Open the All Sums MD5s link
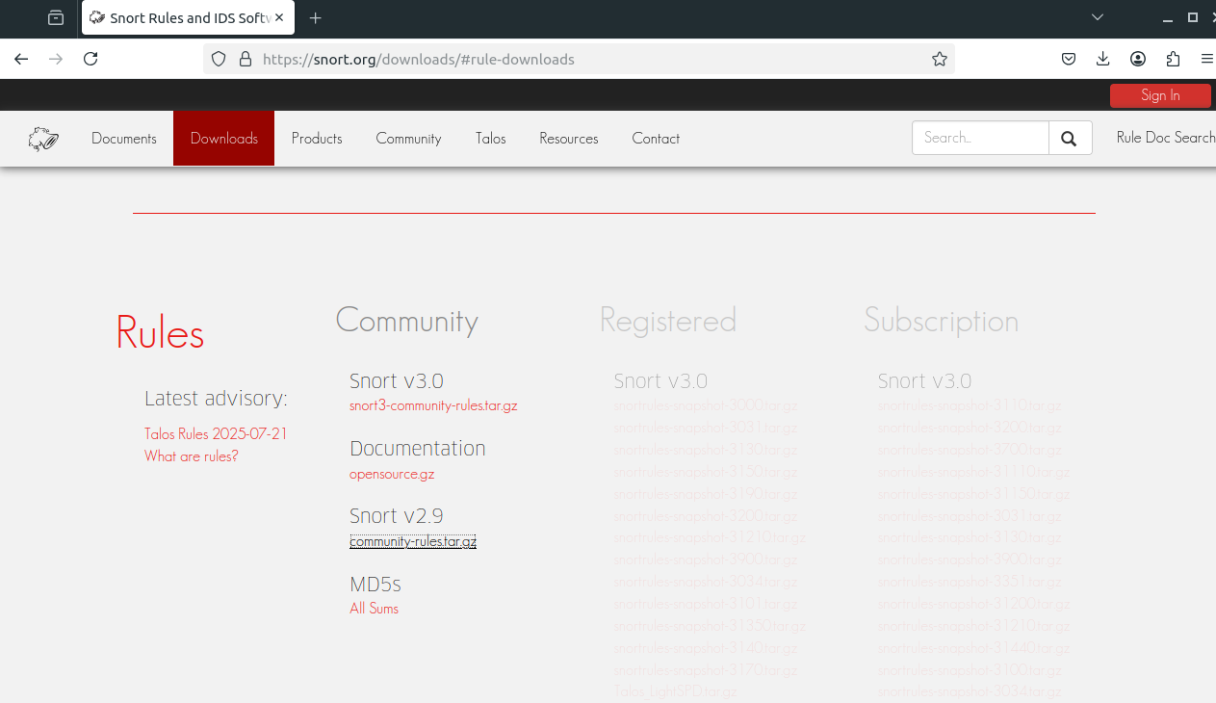1216x703 pixels. click(374, 609)
